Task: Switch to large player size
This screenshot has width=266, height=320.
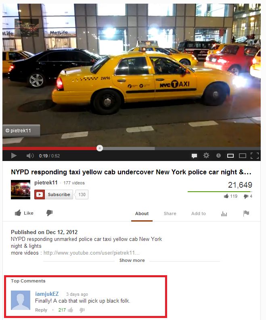Action: click(243, 156)
